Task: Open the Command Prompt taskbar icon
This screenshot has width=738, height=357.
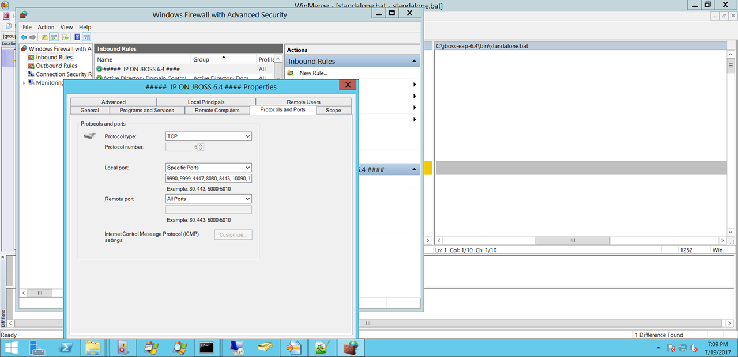Action: pyautogui.click(x=207, y=348)
